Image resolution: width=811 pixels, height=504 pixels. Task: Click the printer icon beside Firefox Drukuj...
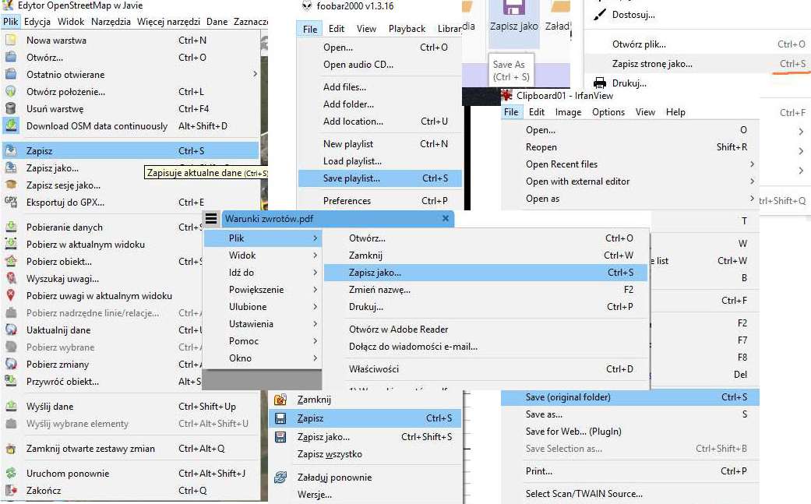(x=599, y=83)
